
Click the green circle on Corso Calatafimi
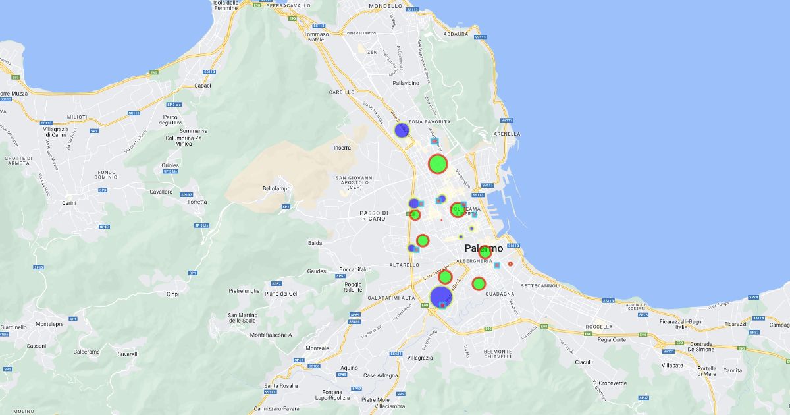[445, 277]
